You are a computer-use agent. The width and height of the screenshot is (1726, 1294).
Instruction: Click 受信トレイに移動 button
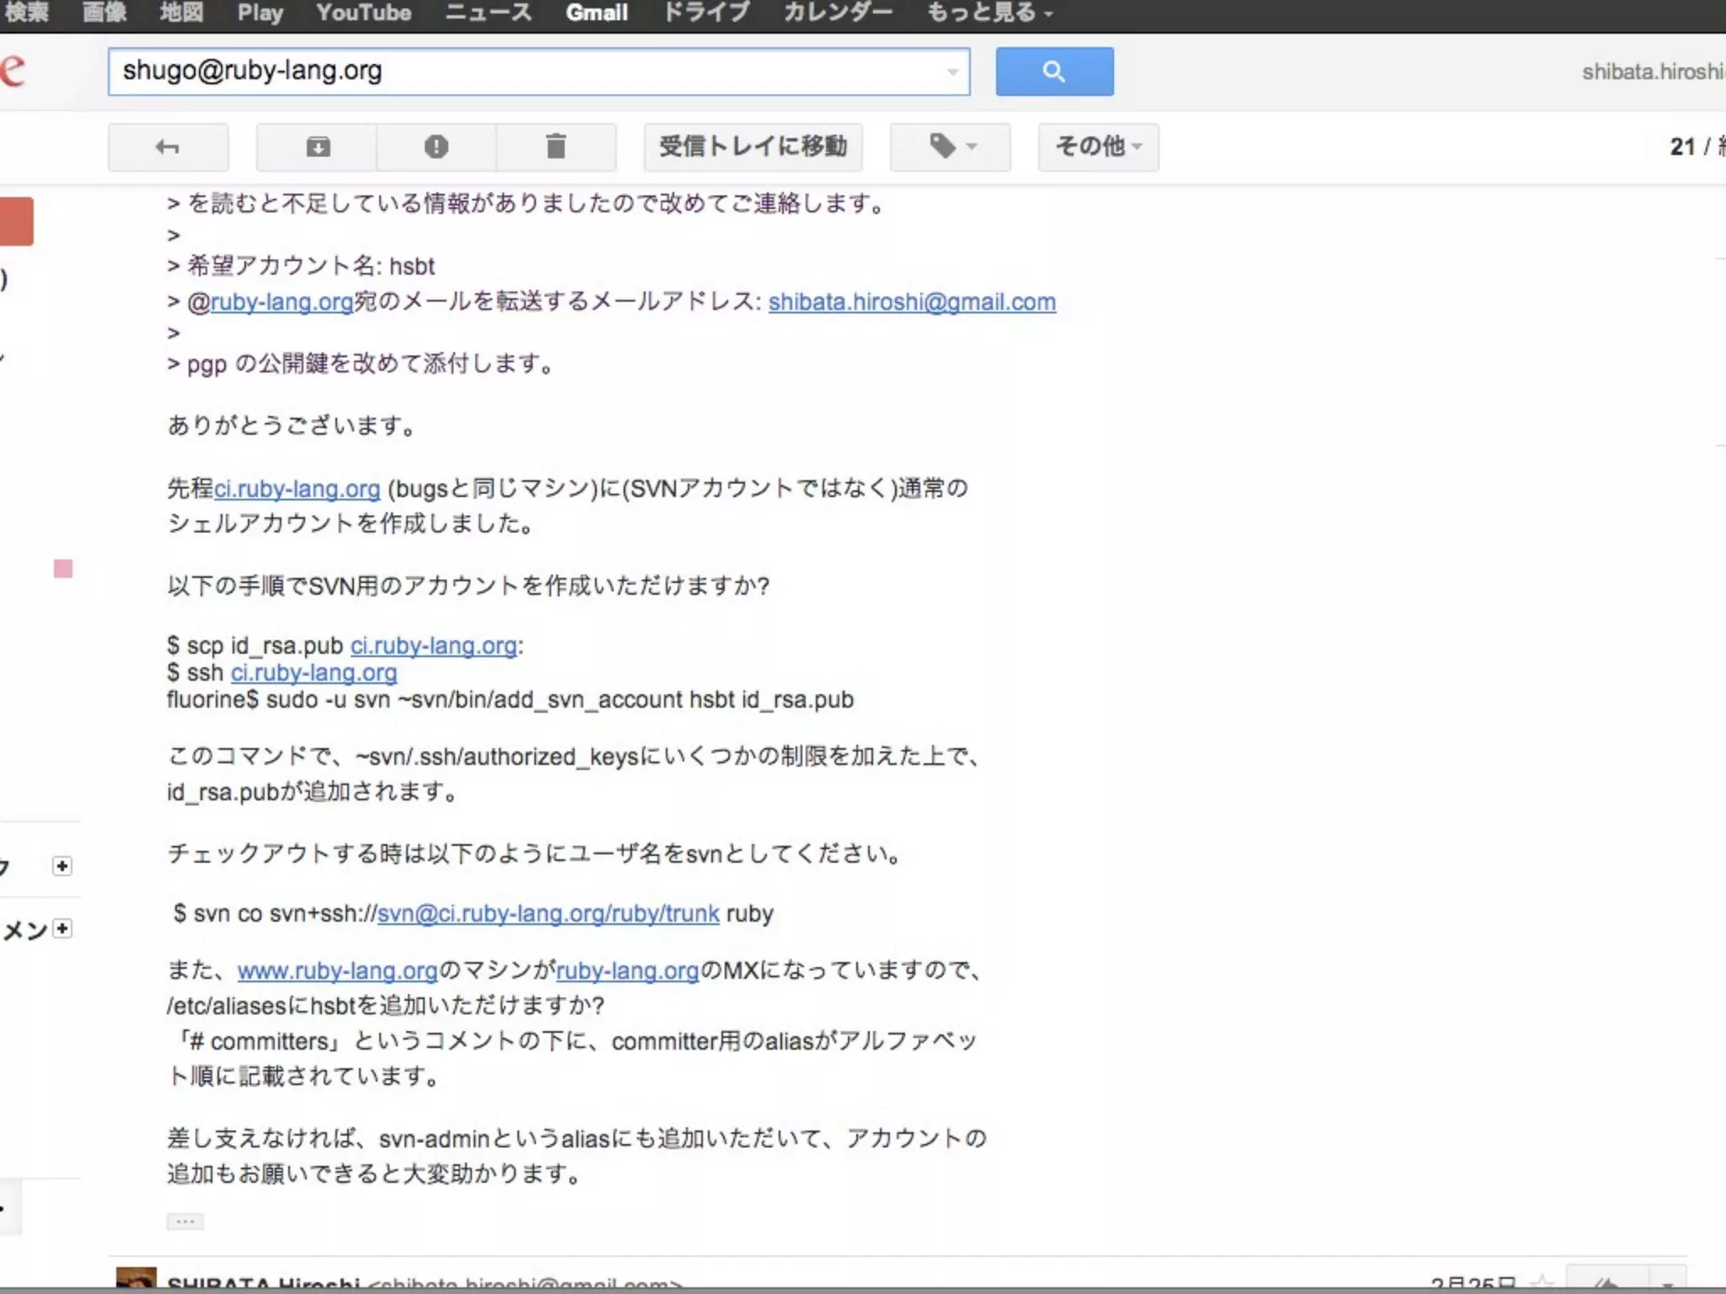(x=753, y=147)
